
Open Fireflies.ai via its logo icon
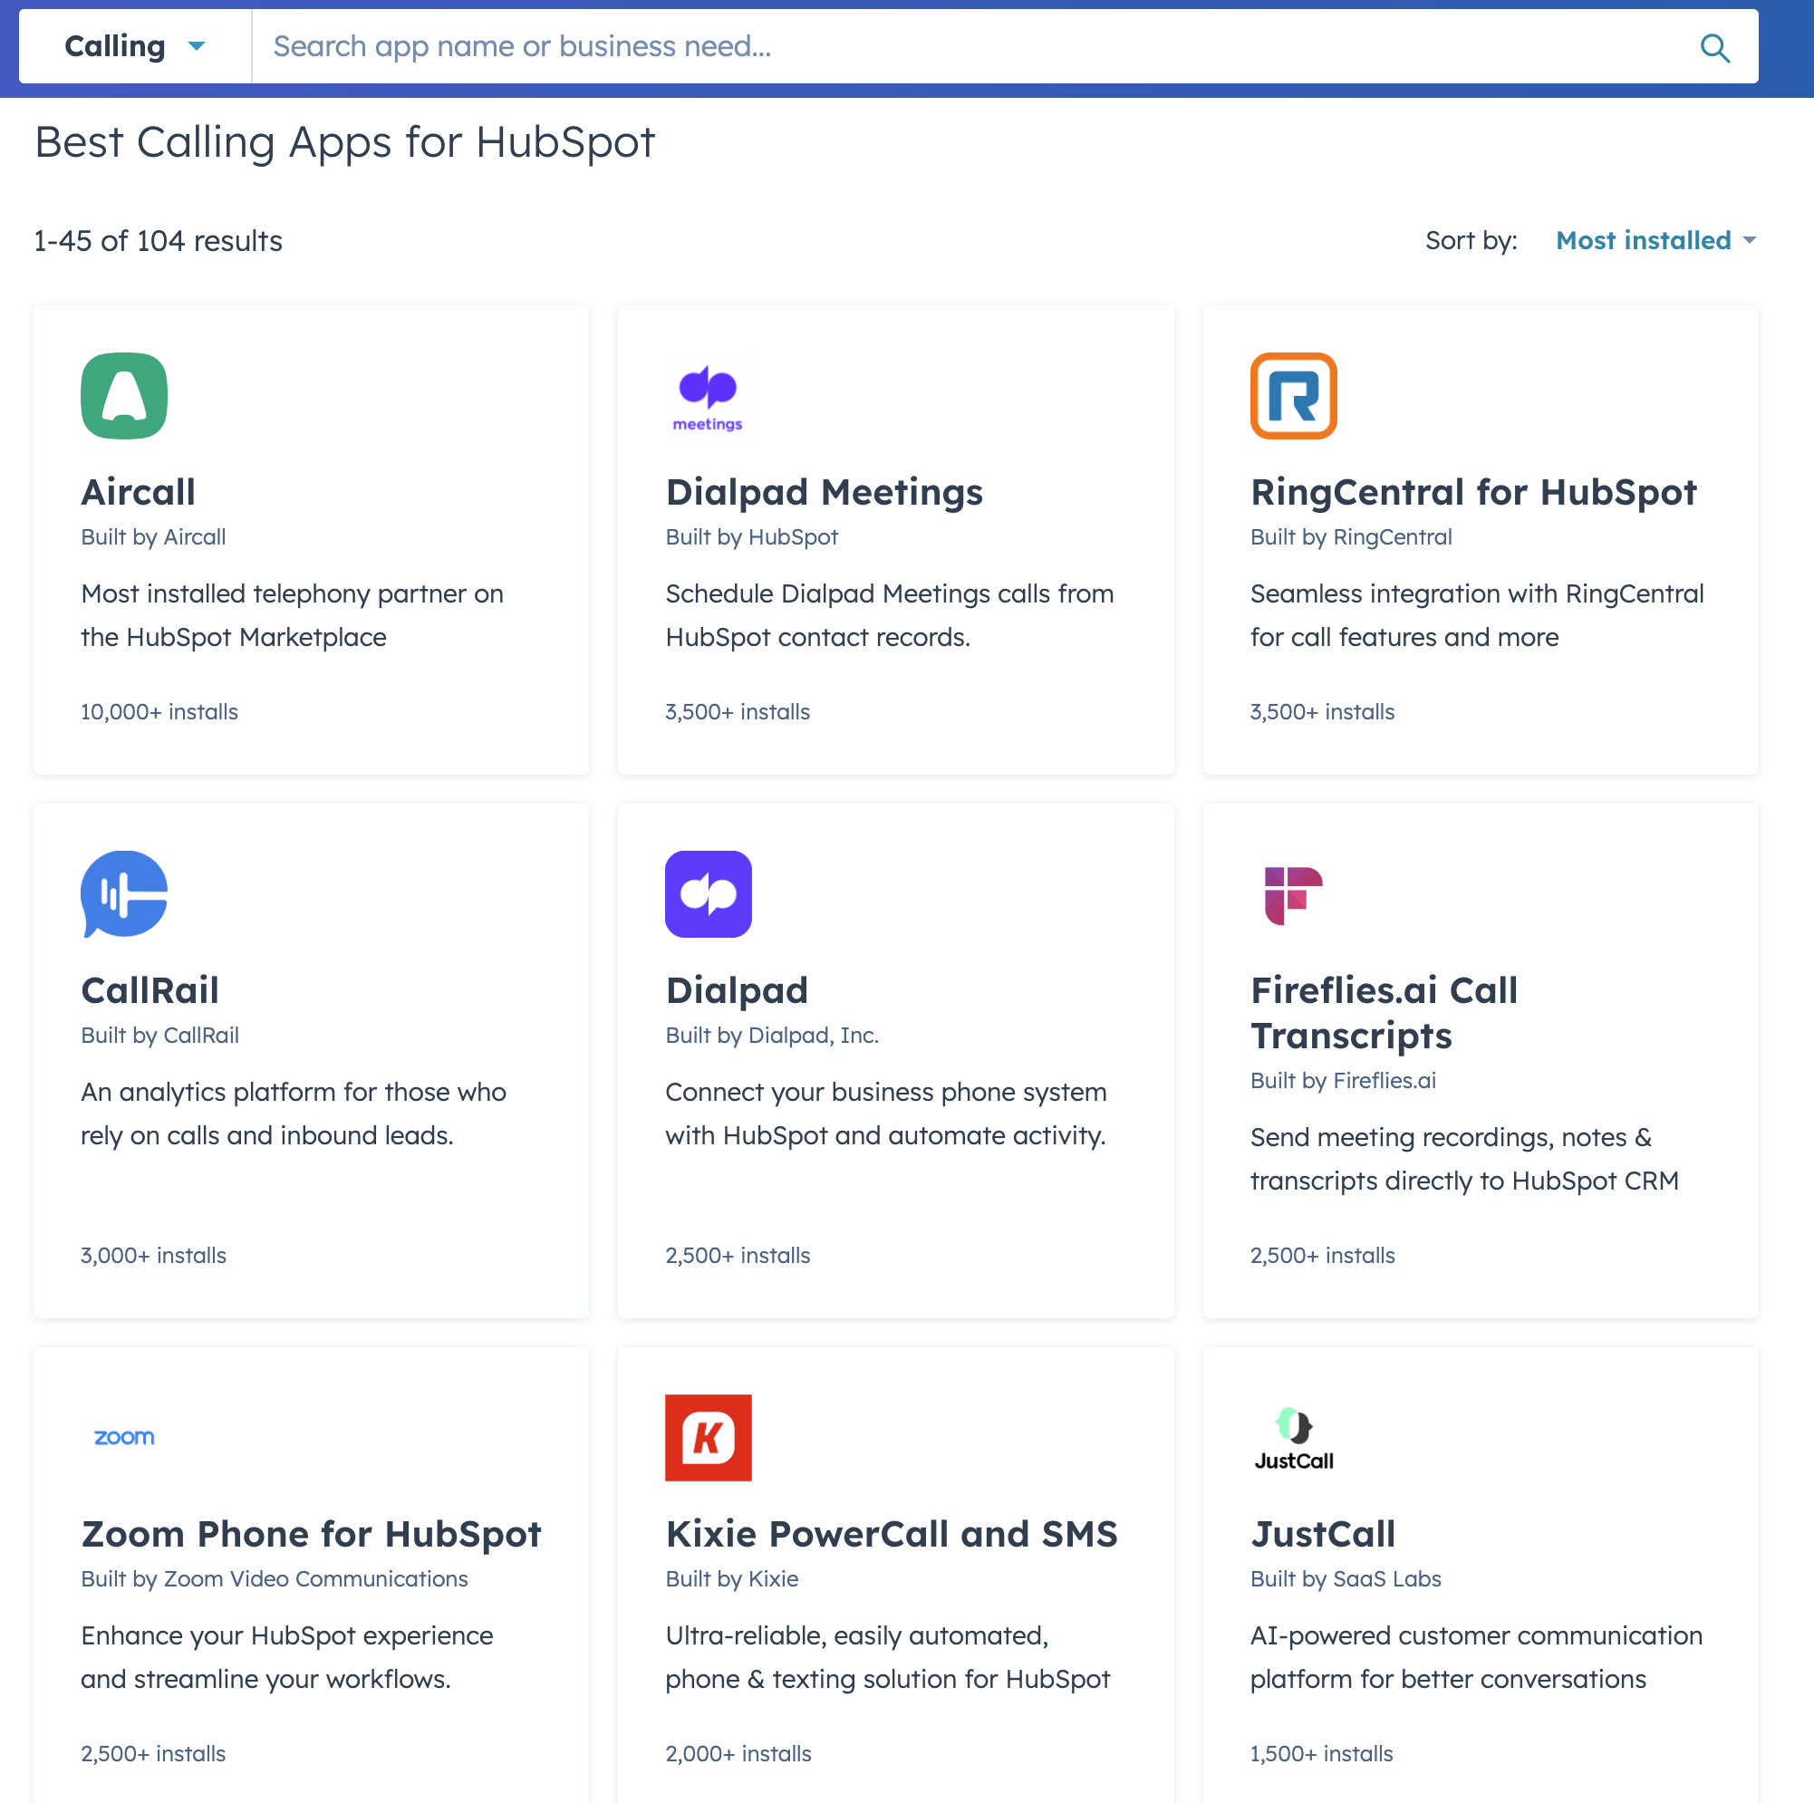point(1293,894)
